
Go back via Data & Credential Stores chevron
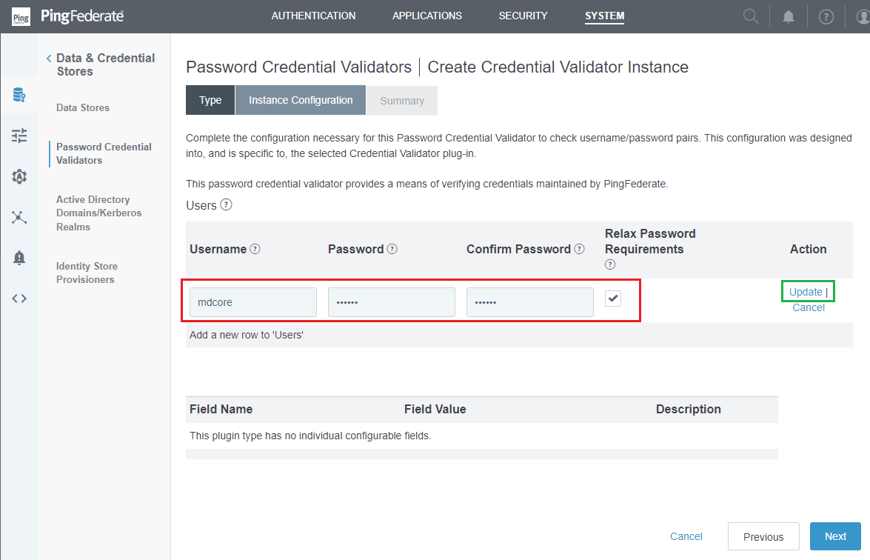(49, 59)
